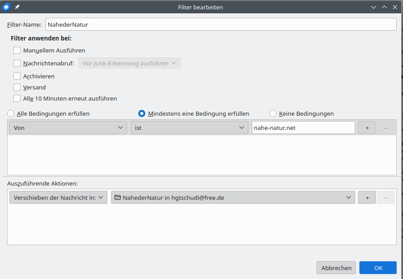Image resolution: width=403 pixels, height=279 pixels.
Task: Expand the 'ist' operator dropdown
Action: (x=189, y=128)
